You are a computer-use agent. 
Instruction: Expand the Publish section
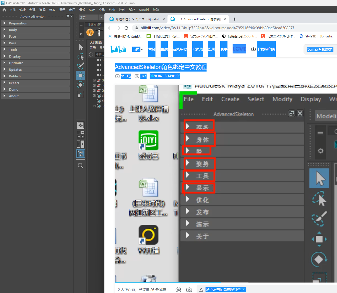[35, 76]
